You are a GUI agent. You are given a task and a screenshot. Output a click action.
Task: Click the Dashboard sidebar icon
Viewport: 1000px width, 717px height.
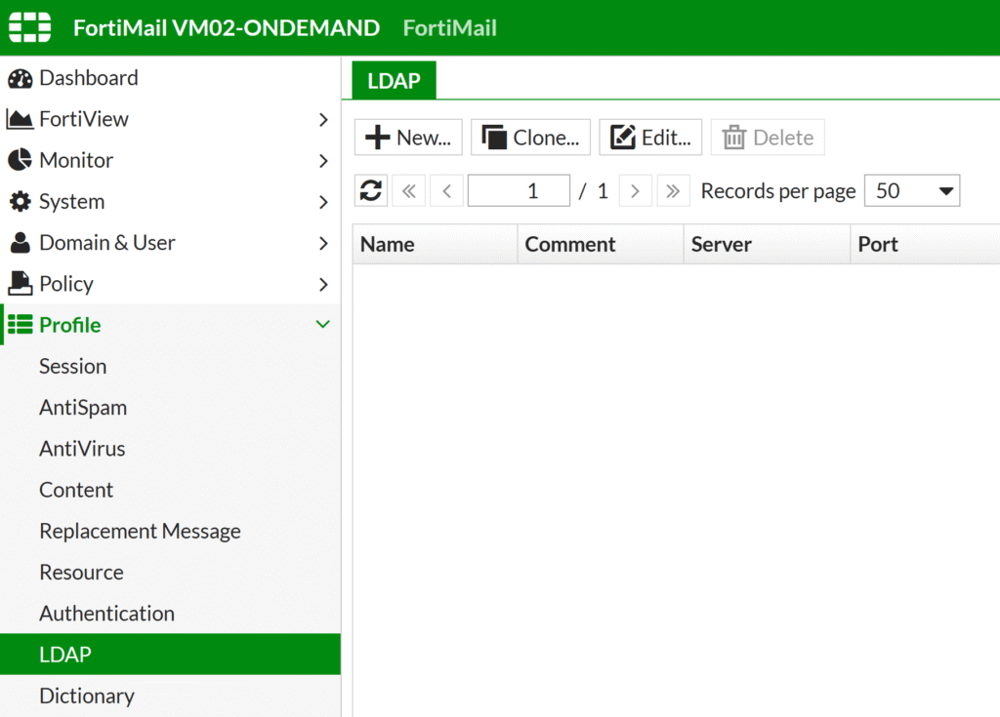pyautogui.click(x=21, y=77)
